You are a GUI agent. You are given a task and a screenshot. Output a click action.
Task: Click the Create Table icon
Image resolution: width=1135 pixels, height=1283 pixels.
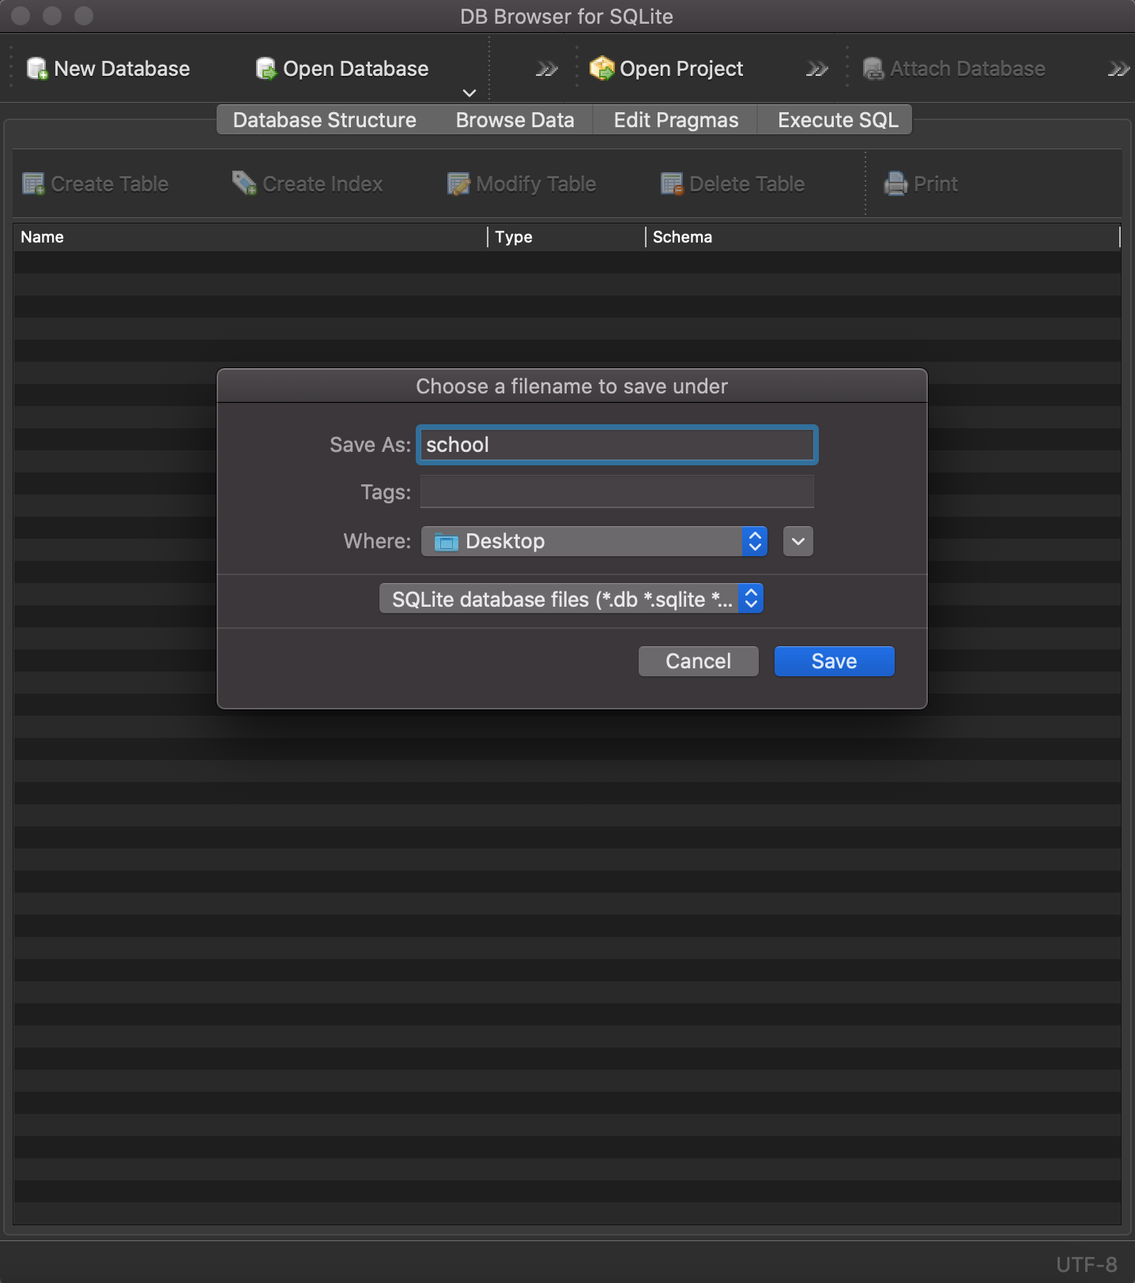click(33, 184)
